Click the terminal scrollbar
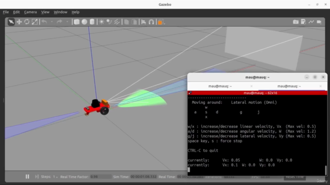Image resolution: width=330 pixels, height=185 pixels. (x=326, y=170)
